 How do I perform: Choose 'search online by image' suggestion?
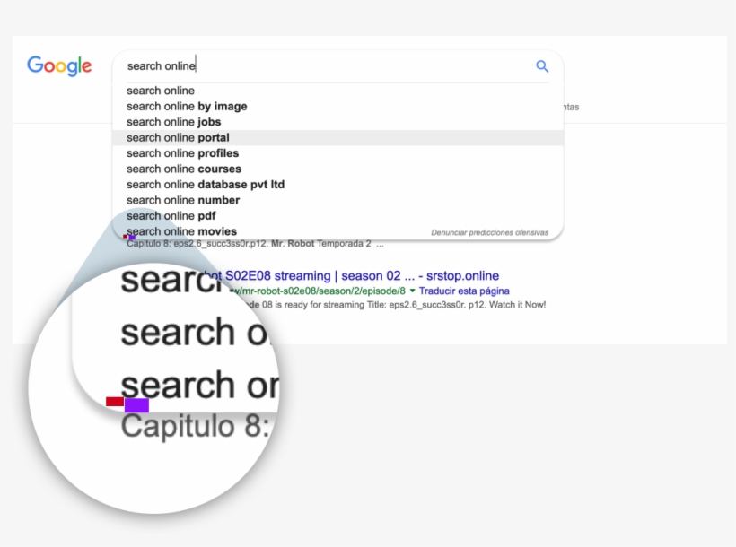(187, 107)
